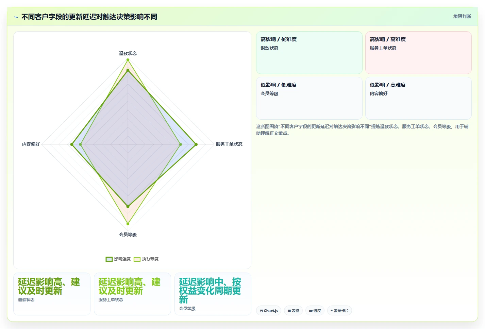
Task: Open the 会员等级 recommendation card
Action: pos(213,294)
